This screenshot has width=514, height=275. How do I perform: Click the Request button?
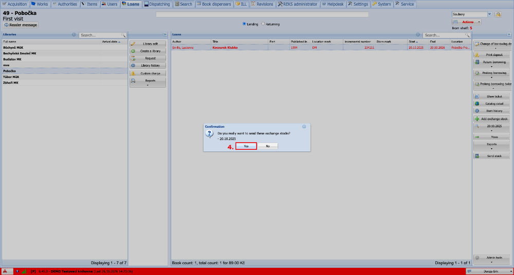tap(148, 58)
